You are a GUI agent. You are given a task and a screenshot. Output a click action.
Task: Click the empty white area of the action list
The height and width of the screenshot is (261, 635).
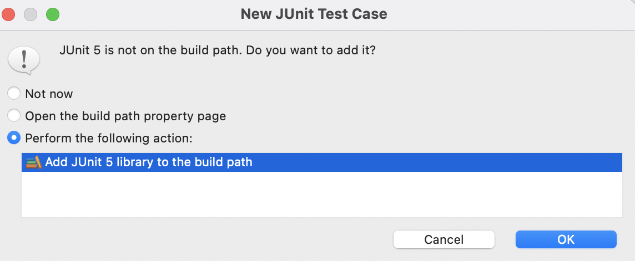tap(322, 194)
